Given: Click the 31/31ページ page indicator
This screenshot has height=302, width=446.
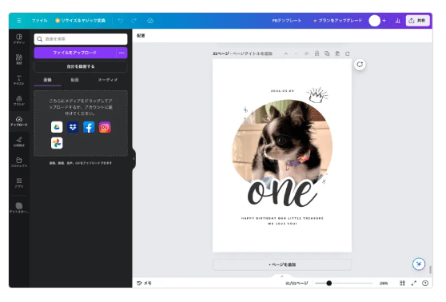Looking at the screenshot, I should coord(297,284).
